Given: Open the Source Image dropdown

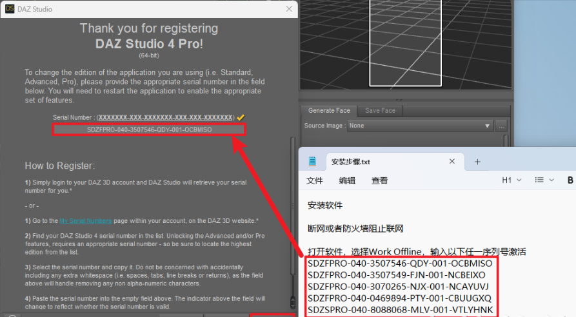Looking at the screenshot, I should (421, 126).
